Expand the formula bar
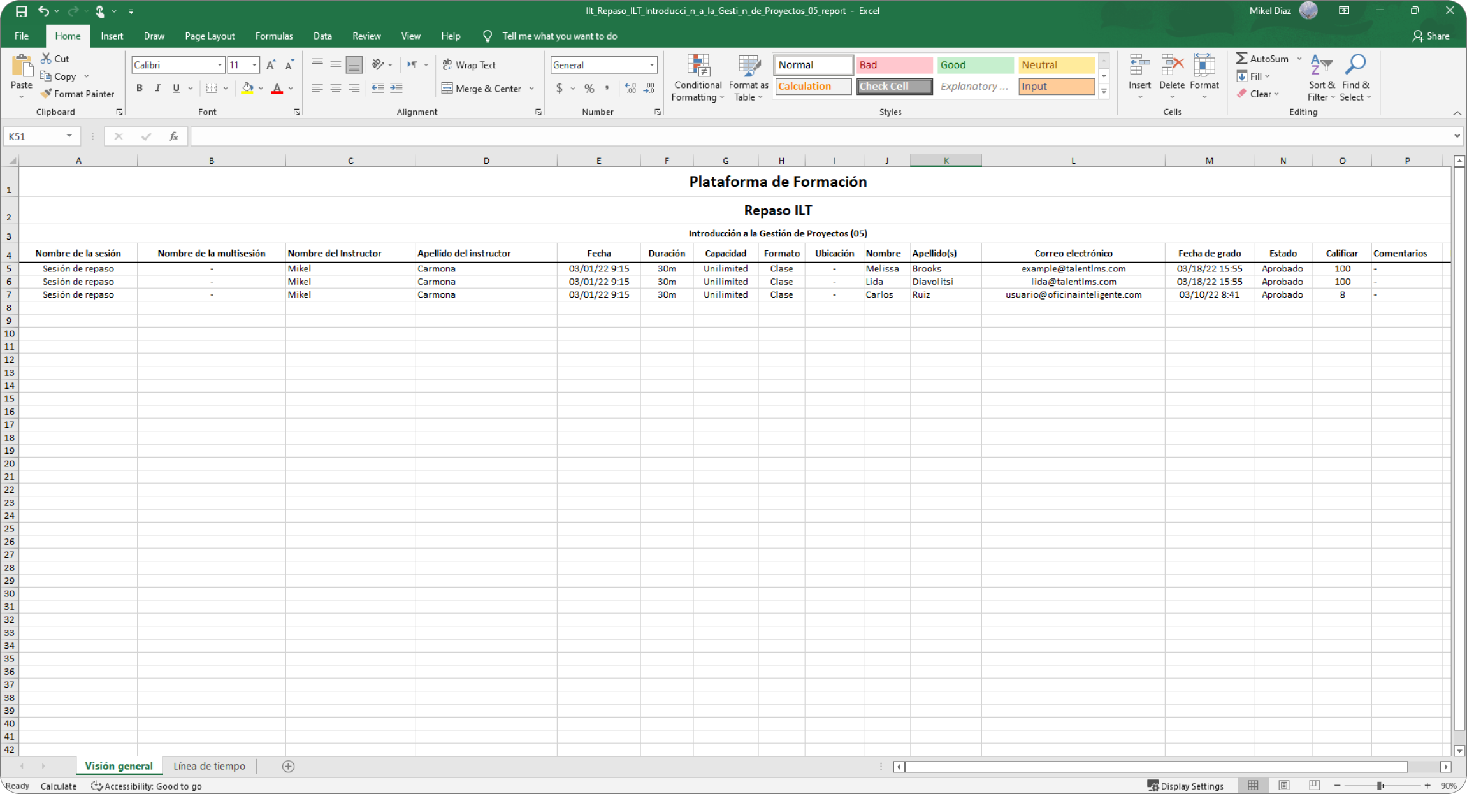The height and width of the screenshot is (794, 1467). point(1457,136)
